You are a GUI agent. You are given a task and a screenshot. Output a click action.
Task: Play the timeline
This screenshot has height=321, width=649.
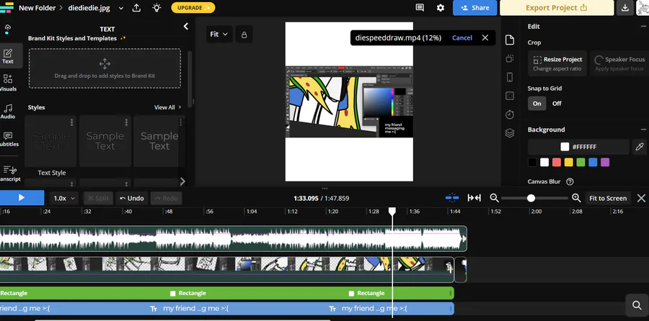[x=22, y=198]
